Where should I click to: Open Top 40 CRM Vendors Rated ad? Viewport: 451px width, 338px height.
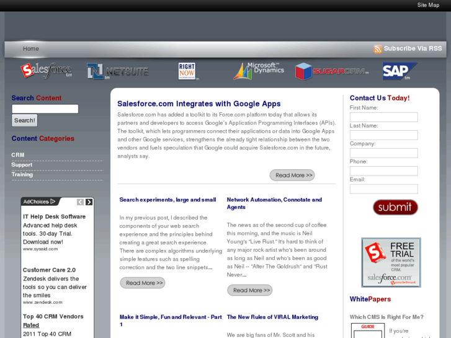coord(53,321)
